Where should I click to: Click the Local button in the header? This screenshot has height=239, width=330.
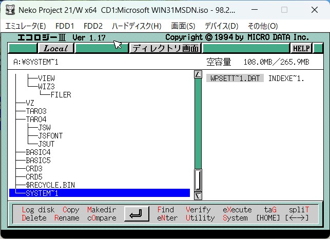(x=56, y=48)
